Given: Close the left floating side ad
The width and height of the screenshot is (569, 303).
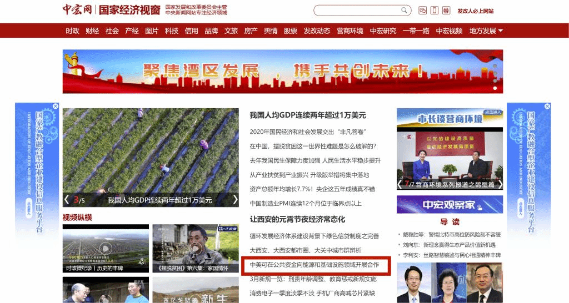Looking at the screenshot, I should click(x=56, y=106).
